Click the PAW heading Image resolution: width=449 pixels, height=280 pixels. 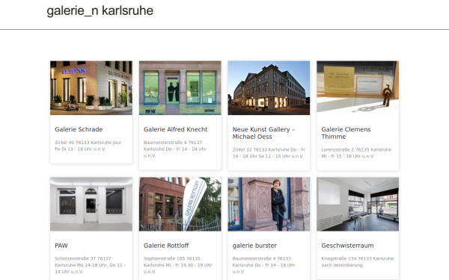click(61, 246)
